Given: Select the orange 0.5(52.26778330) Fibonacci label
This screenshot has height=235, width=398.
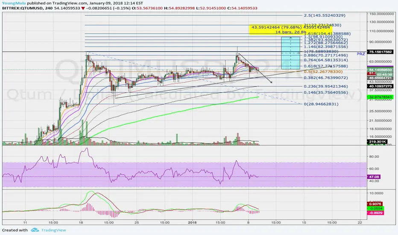Looking at the screenshot, I should click(323, 72).
